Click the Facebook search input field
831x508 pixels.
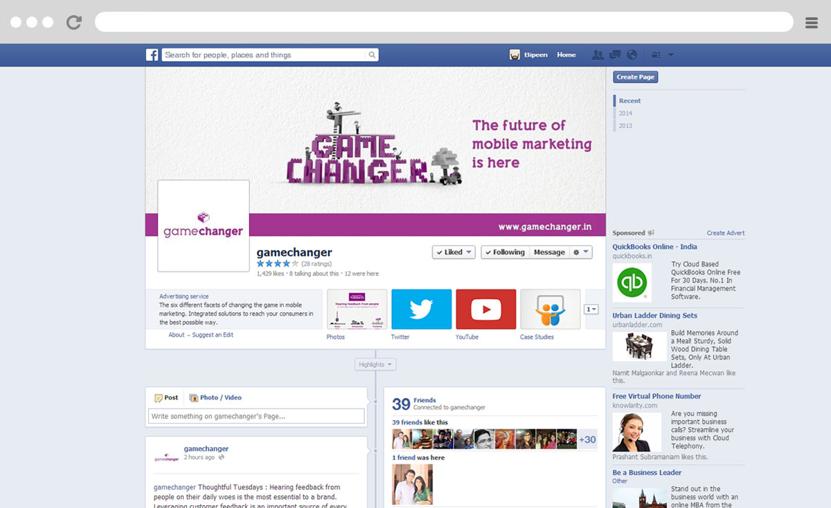tap(265, 55)
